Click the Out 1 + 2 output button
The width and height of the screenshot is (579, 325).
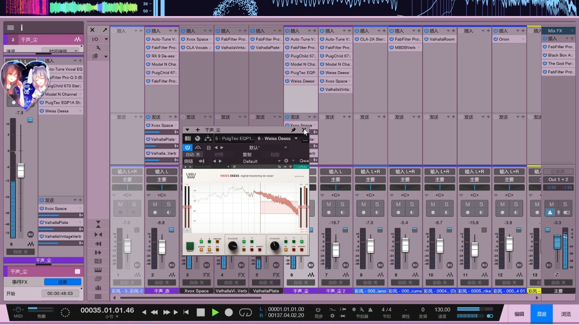558,180
